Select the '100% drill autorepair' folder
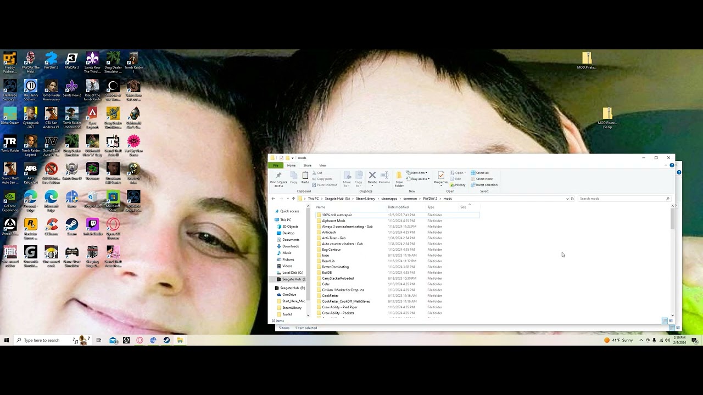The image size is (703, 395). (398, 215)
